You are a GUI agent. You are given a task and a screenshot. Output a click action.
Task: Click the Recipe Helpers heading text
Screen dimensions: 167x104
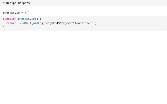click(x=18, y=3)
